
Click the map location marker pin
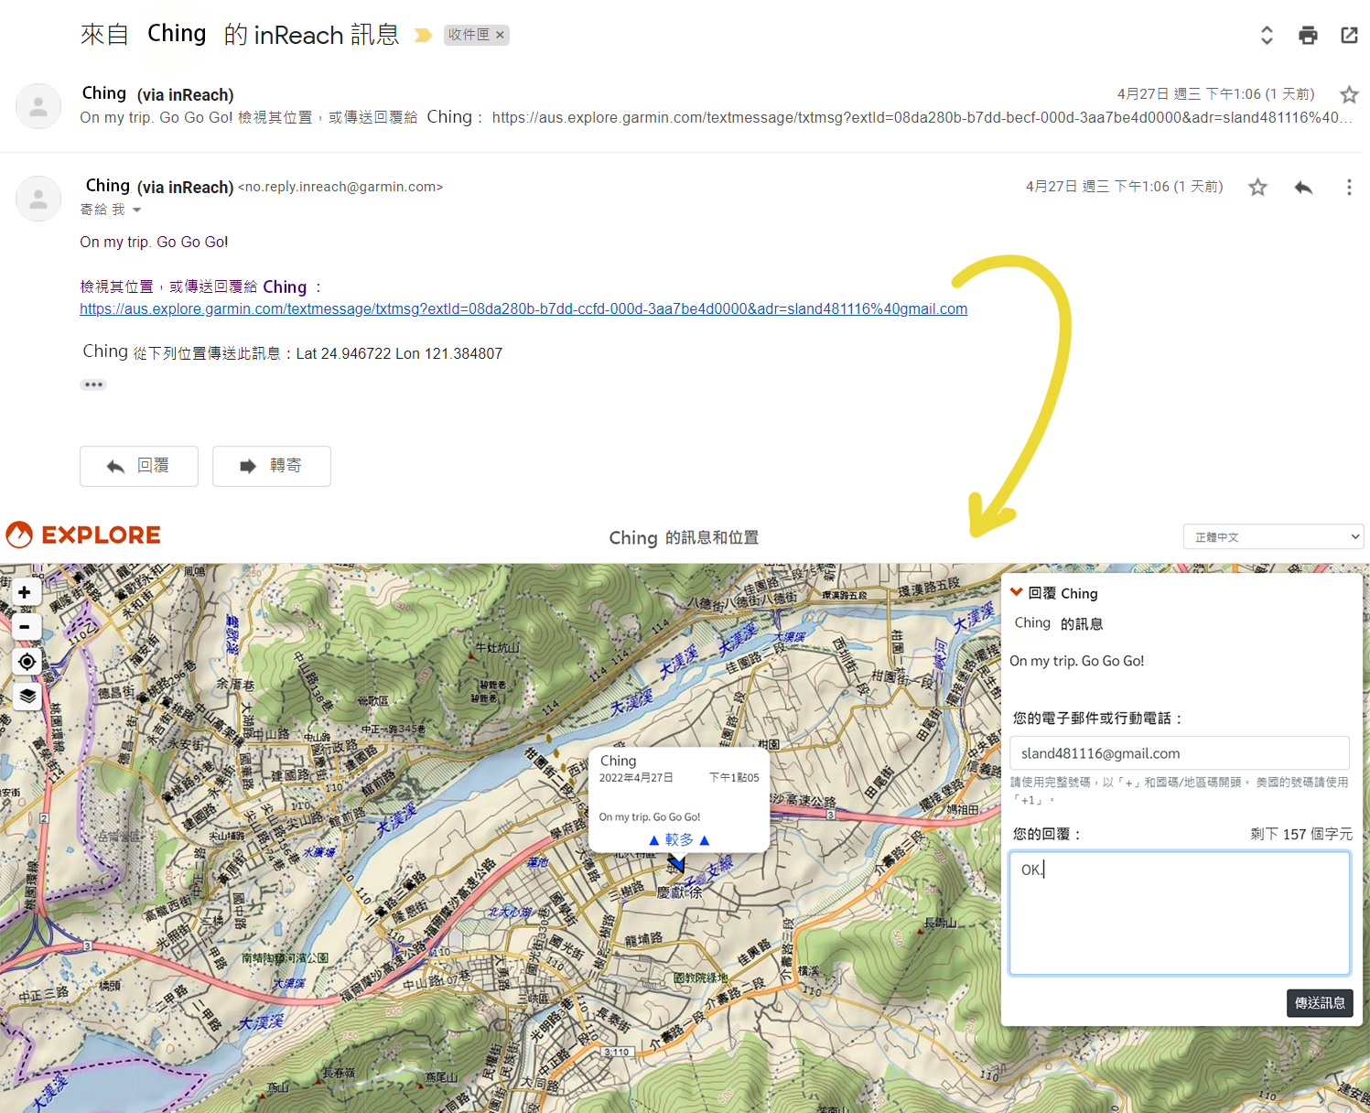click(x=677, y=864)
